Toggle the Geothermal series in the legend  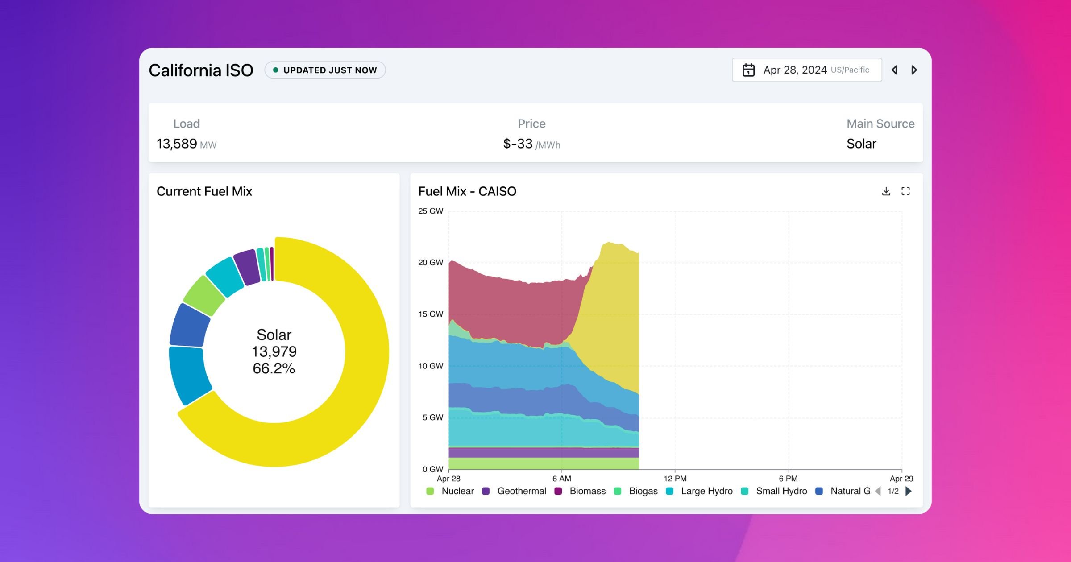pos(486,491)
